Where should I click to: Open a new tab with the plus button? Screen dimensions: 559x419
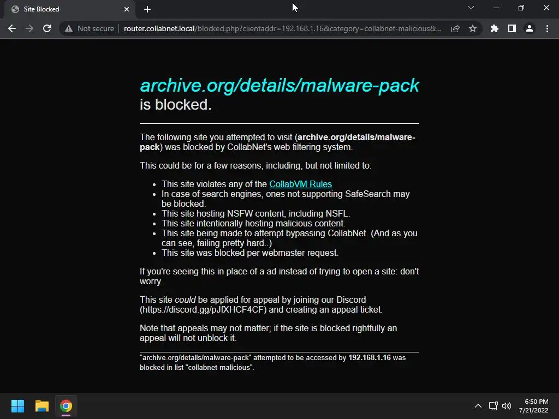147,9
